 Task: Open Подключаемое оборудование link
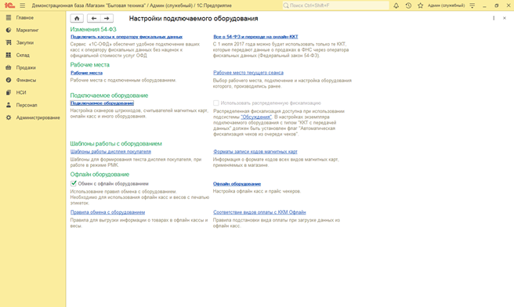(x=102, y=103)
